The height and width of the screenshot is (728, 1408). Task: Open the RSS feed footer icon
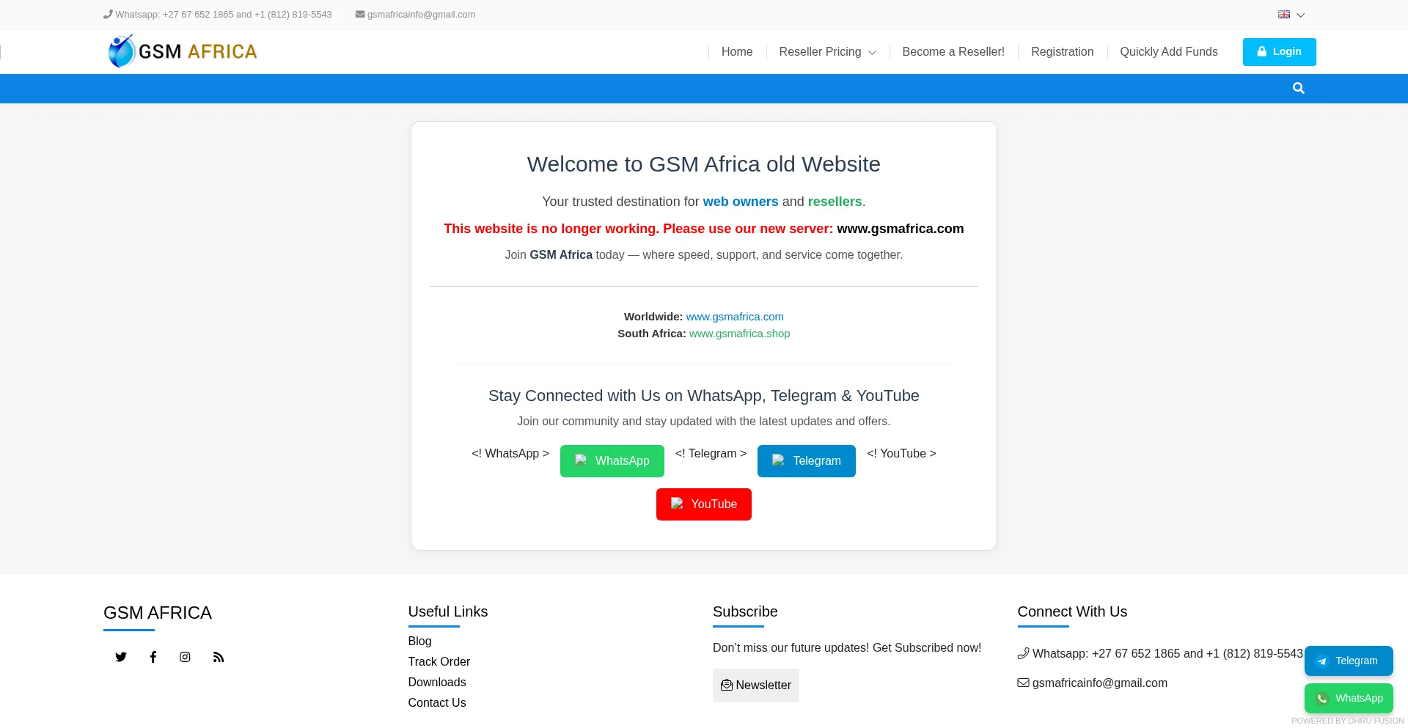[219, 657]
